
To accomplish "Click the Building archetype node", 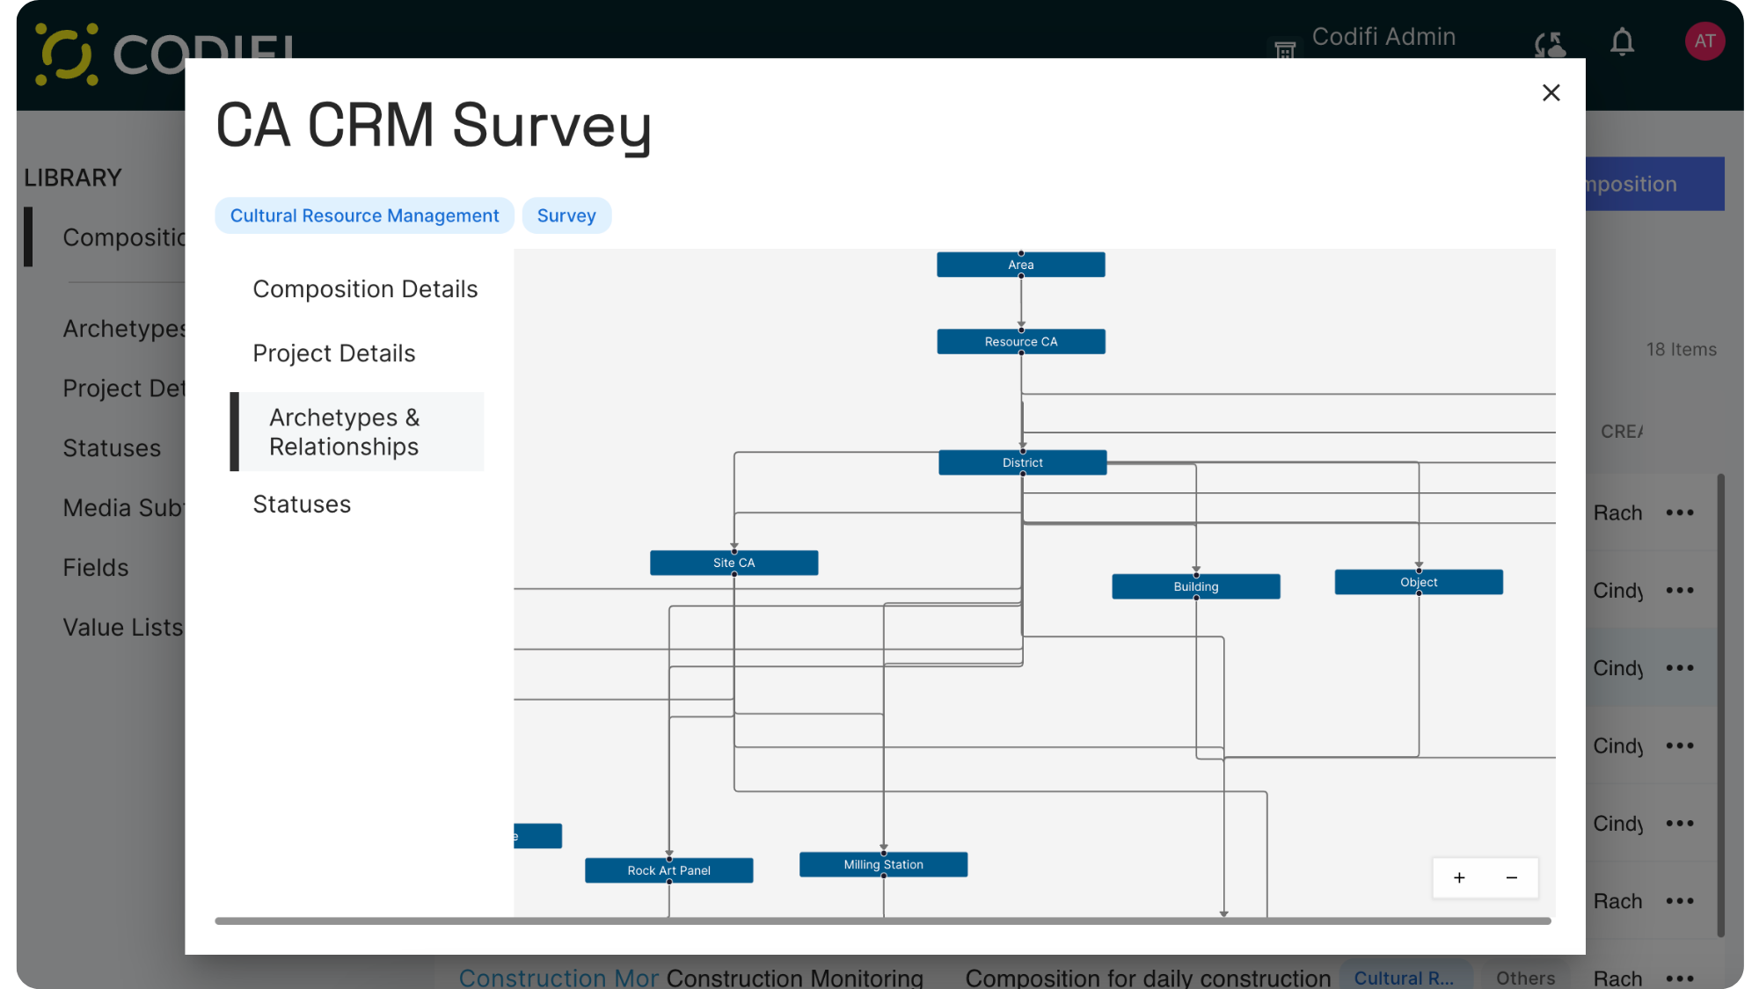I will (x=1195, y=586).
